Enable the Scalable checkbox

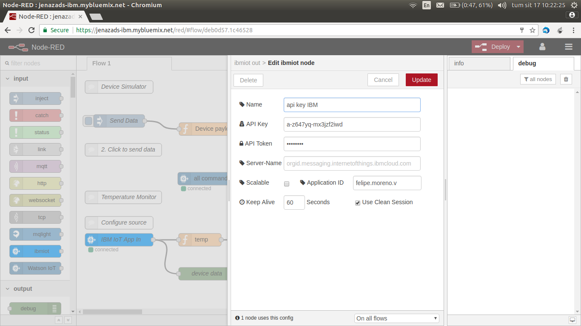(287, 184)
